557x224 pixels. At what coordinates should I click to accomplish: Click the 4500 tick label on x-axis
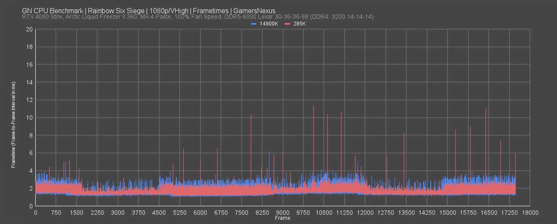tap(159, 213)
